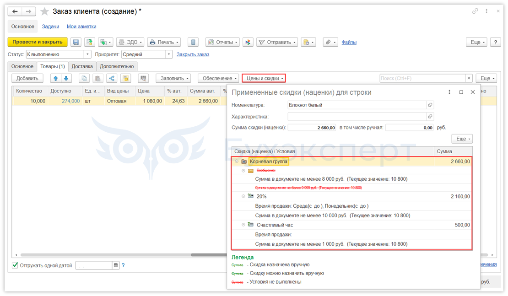This screenshot has height=296, width=508.
Task: Save the document with the floppy disk icon
Action: [x=76, y=42]
